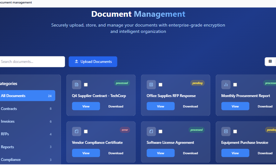Download the Software License Agreement
The image size is (276, 165).
[x=190, y=153]
